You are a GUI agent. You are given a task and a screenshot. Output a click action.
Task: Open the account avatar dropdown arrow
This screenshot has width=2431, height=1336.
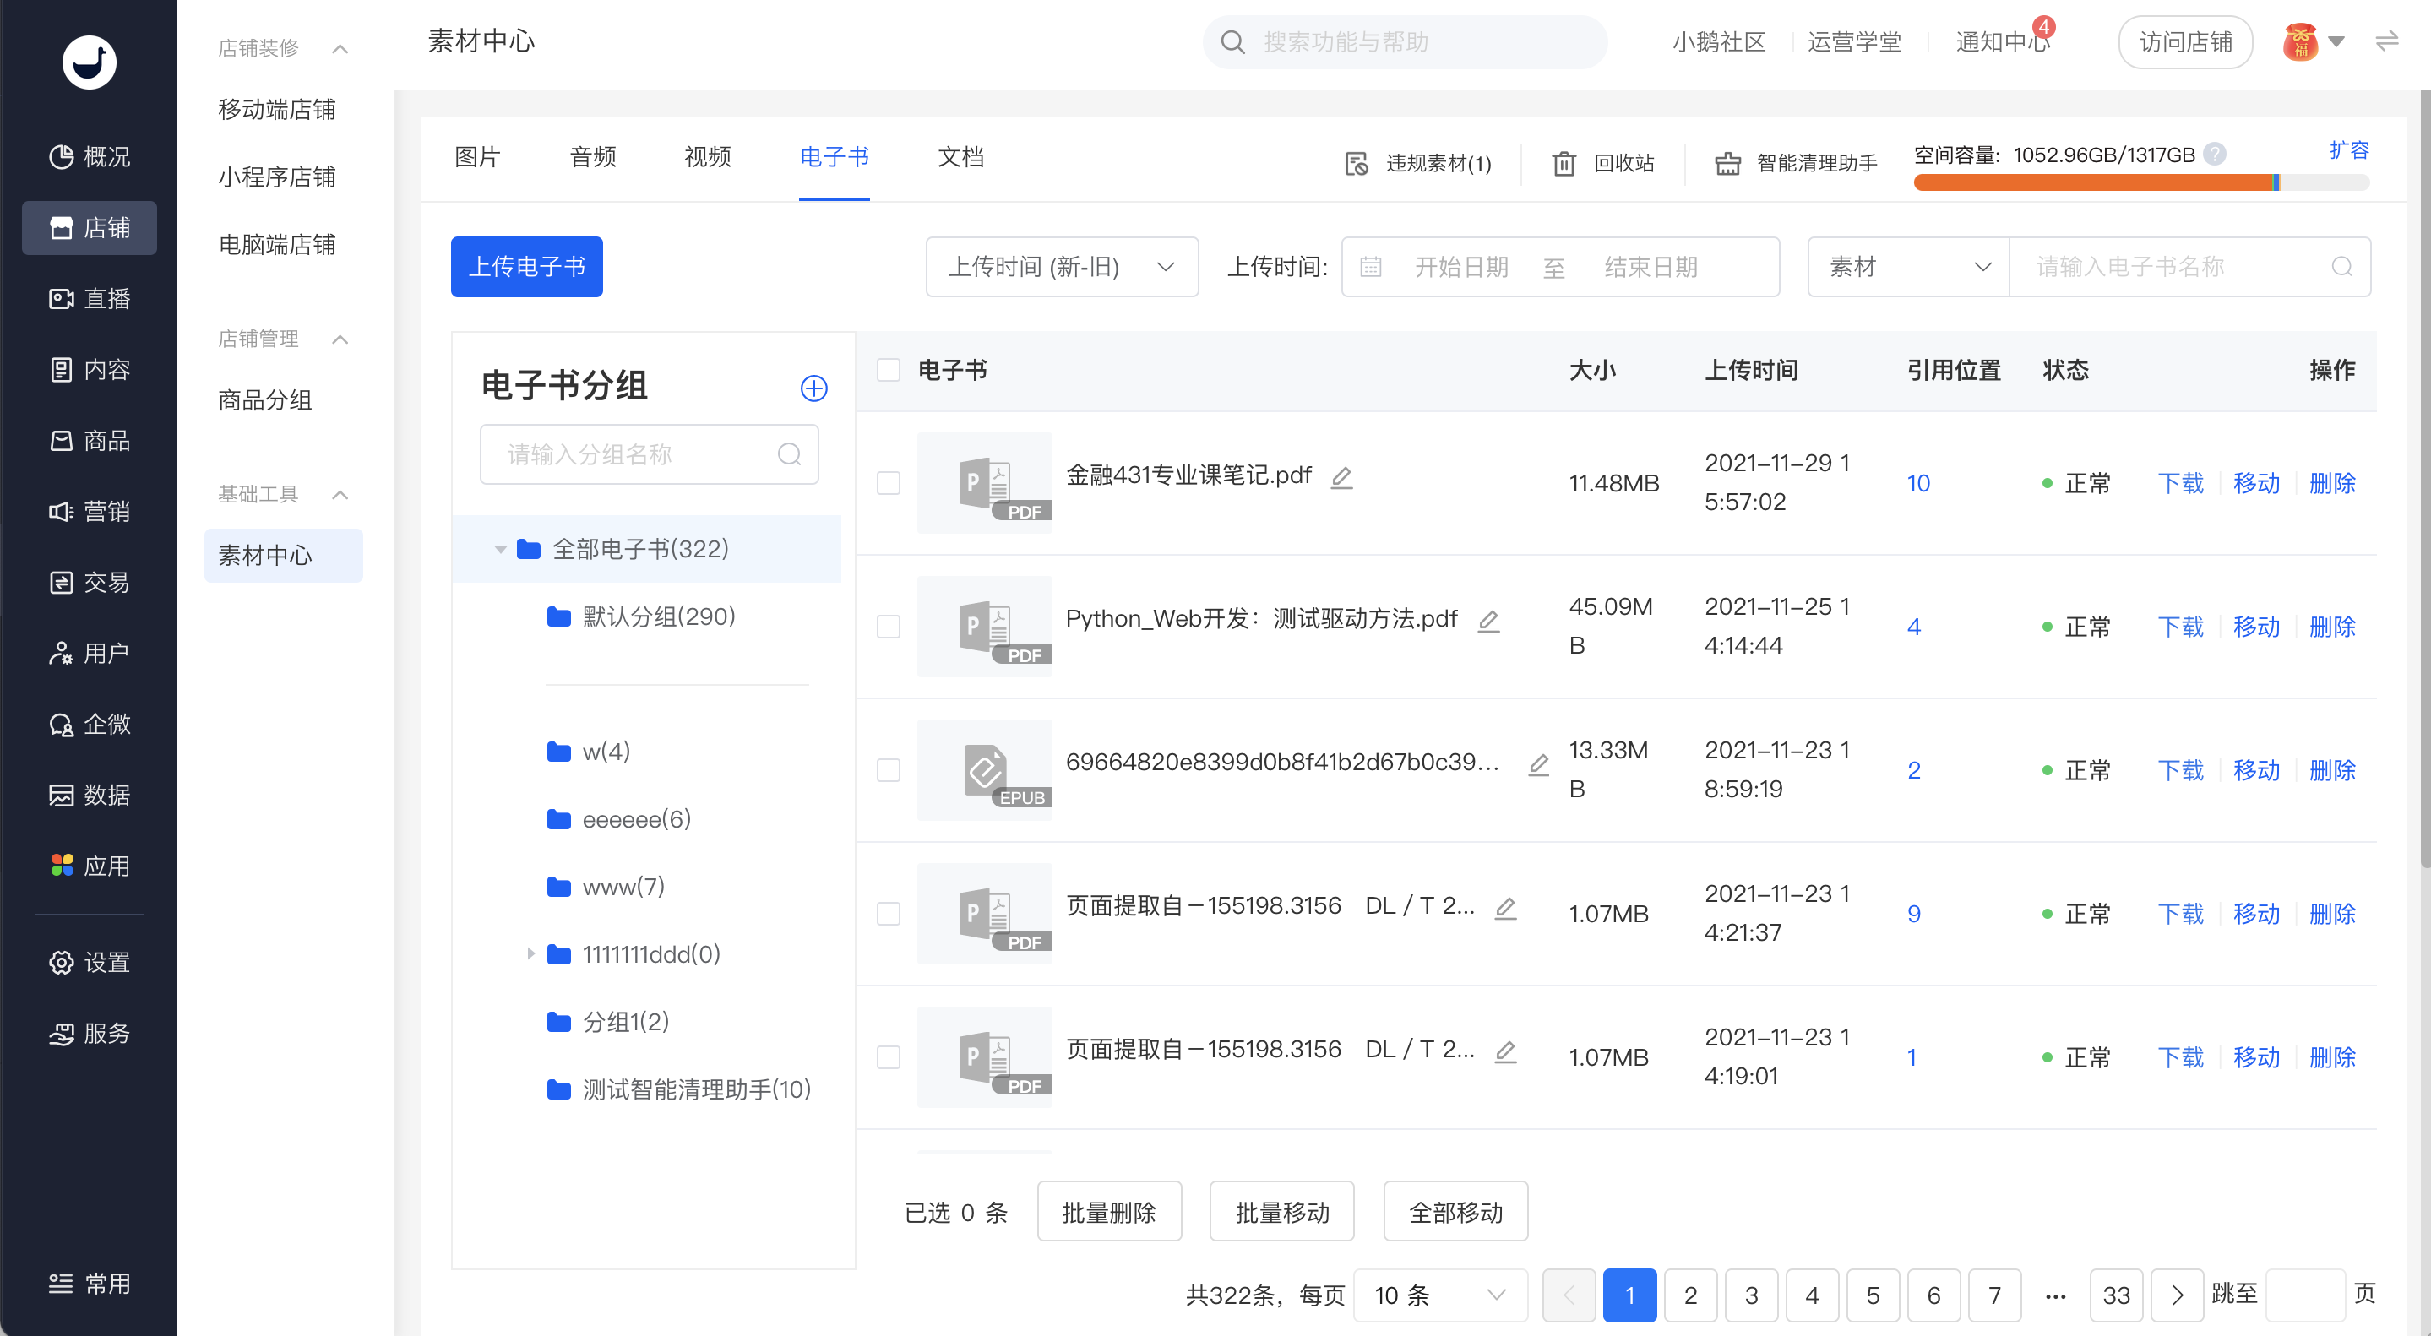pos(2336,41)
